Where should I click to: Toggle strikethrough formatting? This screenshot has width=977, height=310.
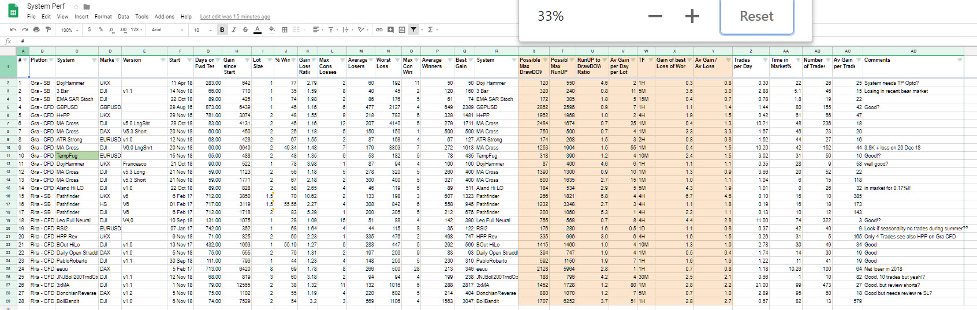[x=245, y=29]
